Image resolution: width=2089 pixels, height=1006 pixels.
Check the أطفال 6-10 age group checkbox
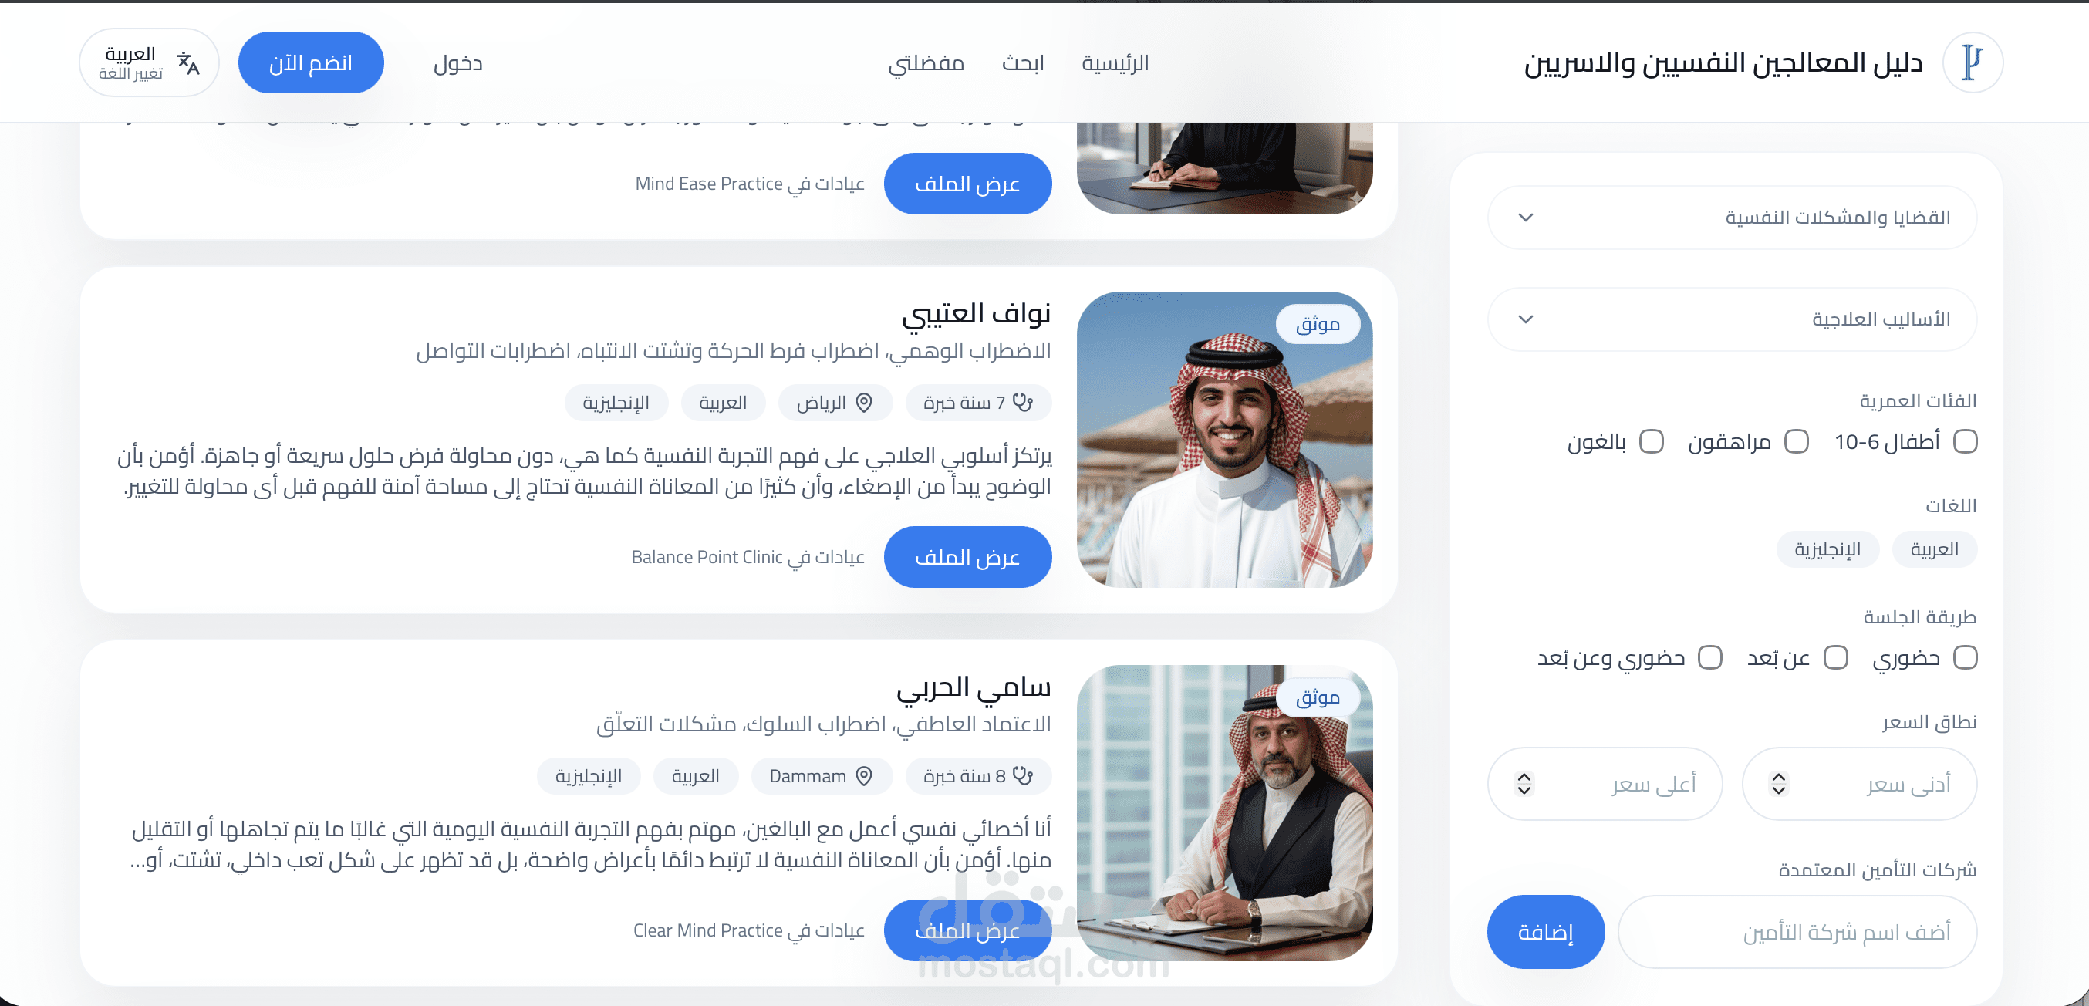click(x=1965, y=441)
